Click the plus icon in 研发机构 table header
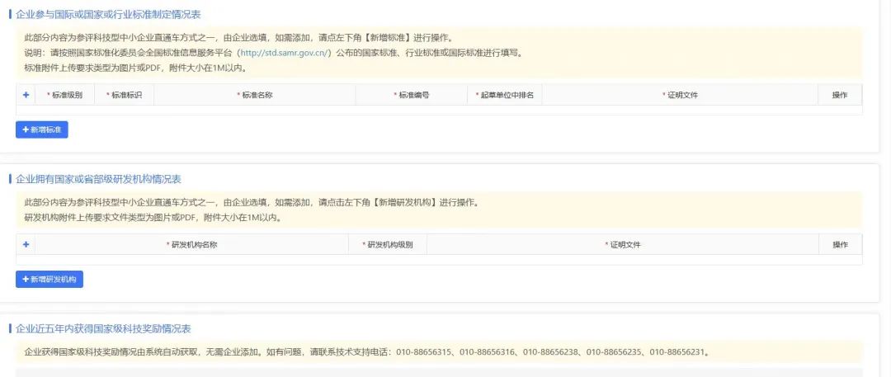The height and width of the screenshot is (377, 891). [26, 245]
